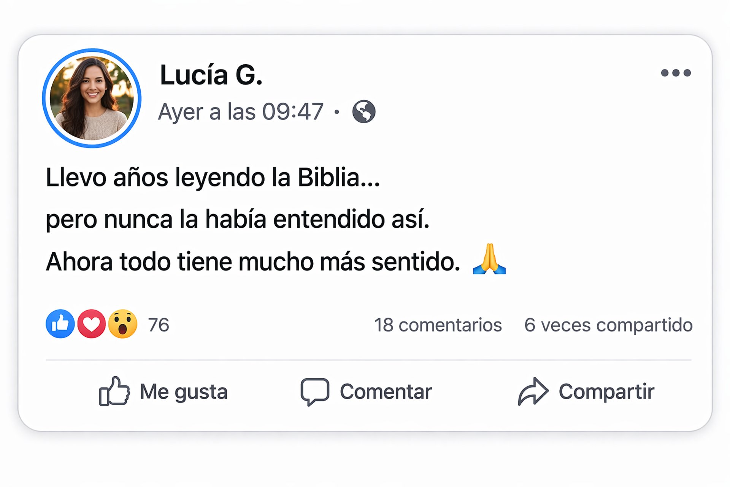Open the 18 comentarios link
The image size is (730, 487).
pos(438,325)
